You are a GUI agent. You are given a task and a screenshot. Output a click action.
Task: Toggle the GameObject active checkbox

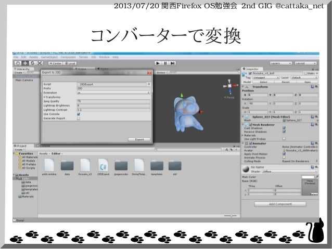(x=250, y=73)
